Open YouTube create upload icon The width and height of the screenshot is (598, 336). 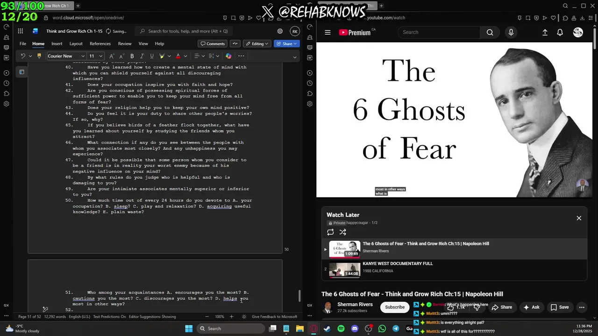click(x=545, y=32)
